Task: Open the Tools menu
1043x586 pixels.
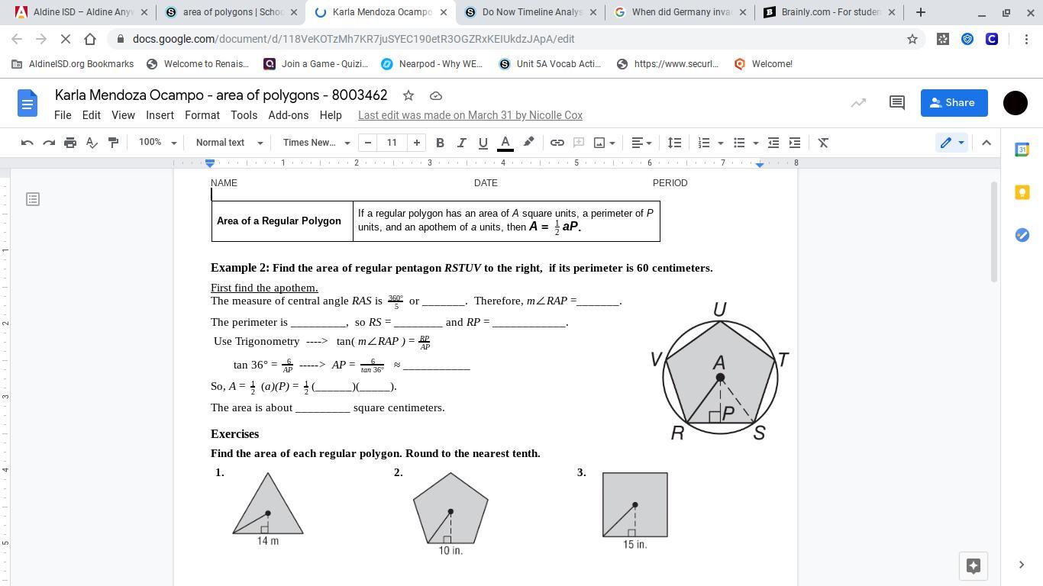Action: [x=244, y=115]
